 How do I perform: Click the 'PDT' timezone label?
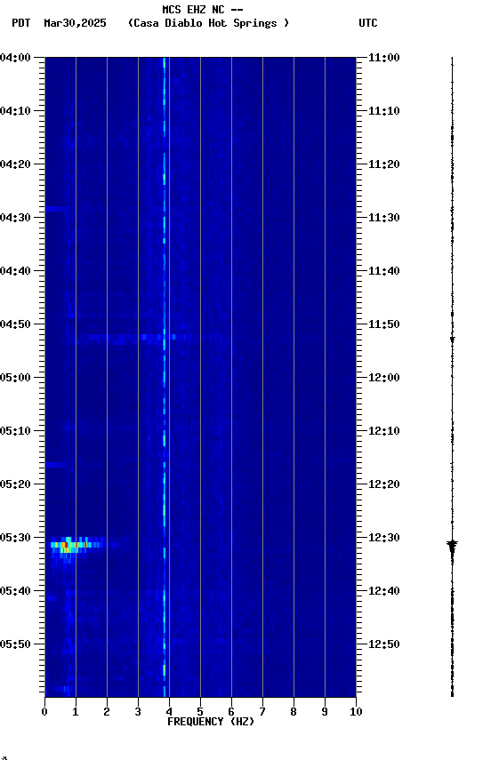pos(21,23)
